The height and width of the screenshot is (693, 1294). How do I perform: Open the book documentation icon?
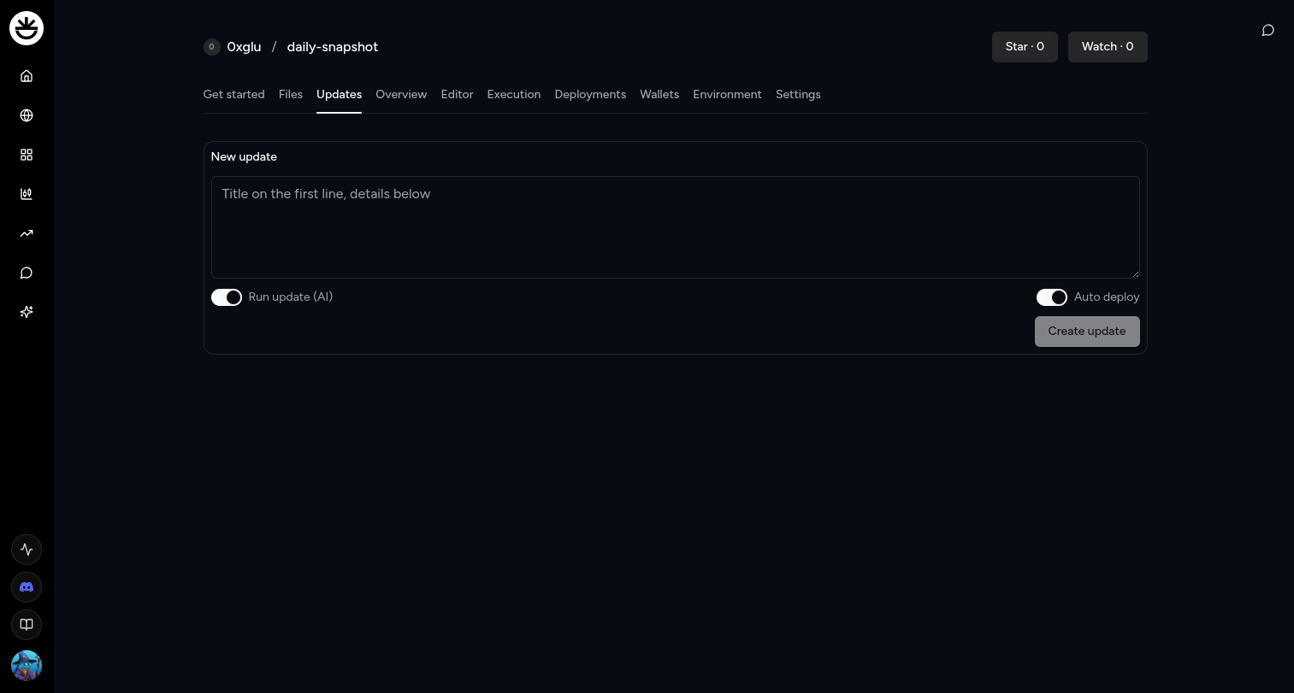27,625
